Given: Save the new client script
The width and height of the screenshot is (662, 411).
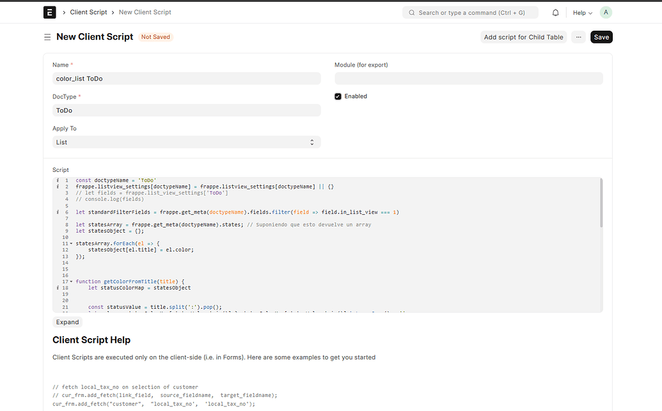Looking at the screenshot, I should click(600, 37).
